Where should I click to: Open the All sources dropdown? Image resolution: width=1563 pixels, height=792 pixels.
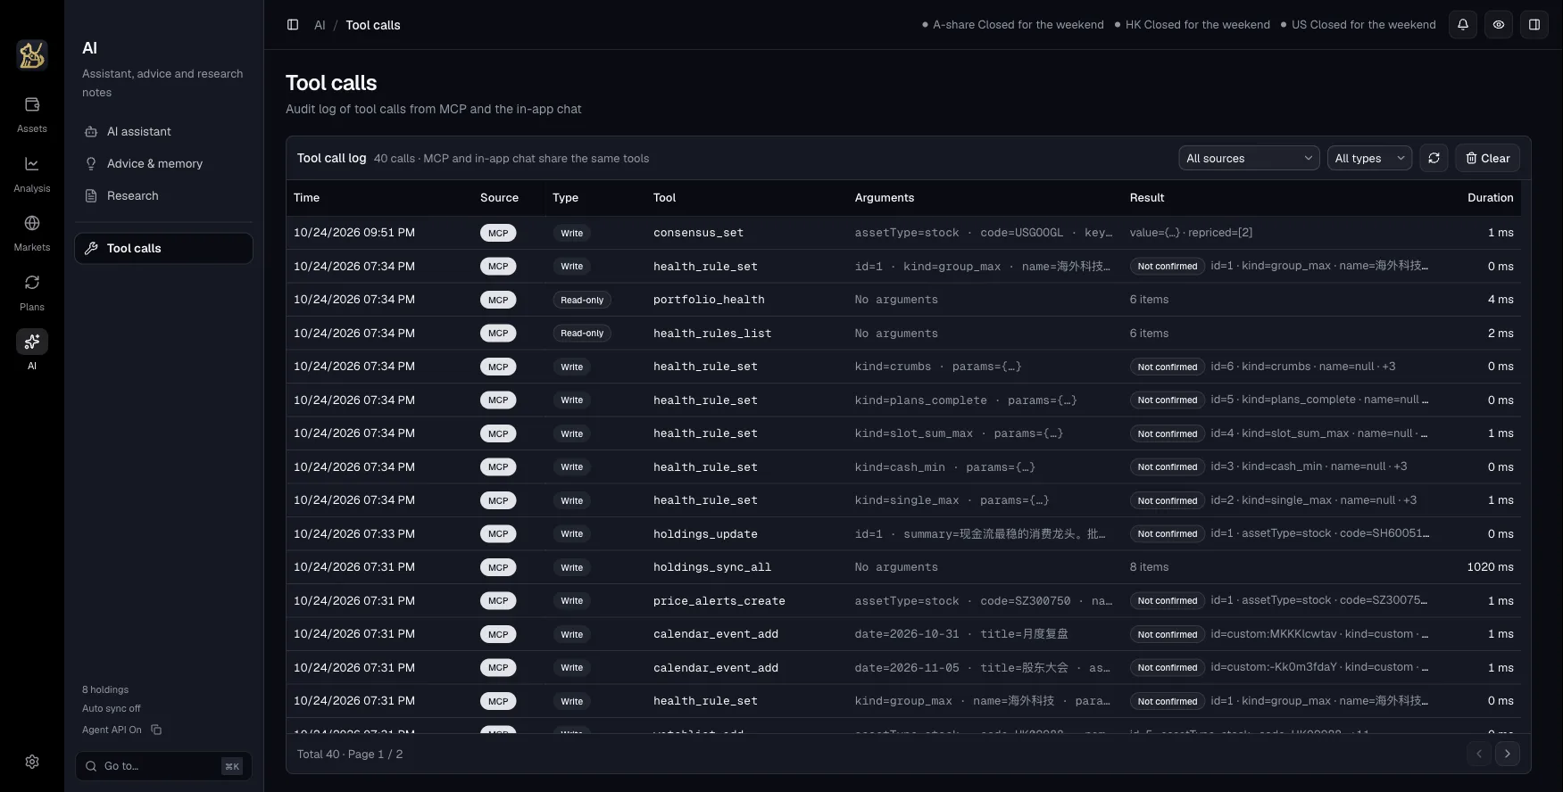tap(1249, 158)
